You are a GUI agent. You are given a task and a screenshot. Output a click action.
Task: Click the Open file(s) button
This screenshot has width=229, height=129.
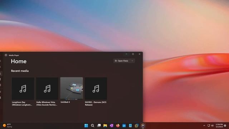[122, 61]
